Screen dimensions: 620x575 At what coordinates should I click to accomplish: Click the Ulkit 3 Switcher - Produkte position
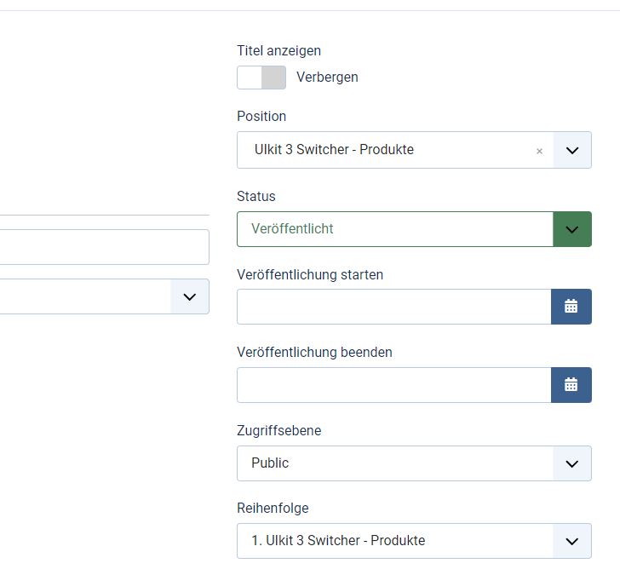(x=334, y=149)
